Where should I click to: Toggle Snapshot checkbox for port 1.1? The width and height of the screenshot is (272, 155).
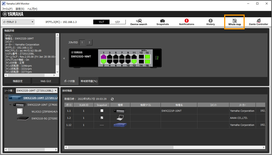click(102, 111)
